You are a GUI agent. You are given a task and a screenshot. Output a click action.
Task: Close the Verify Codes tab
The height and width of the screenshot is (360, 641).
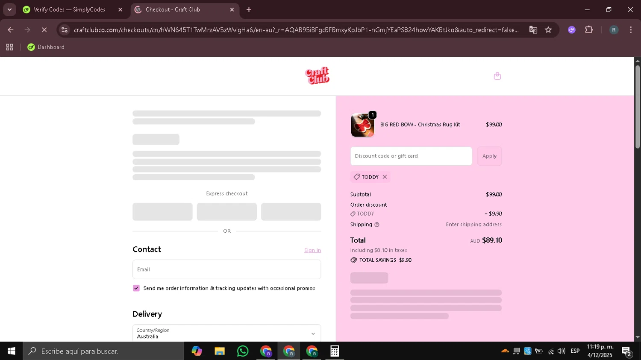[x=120, y=9]
